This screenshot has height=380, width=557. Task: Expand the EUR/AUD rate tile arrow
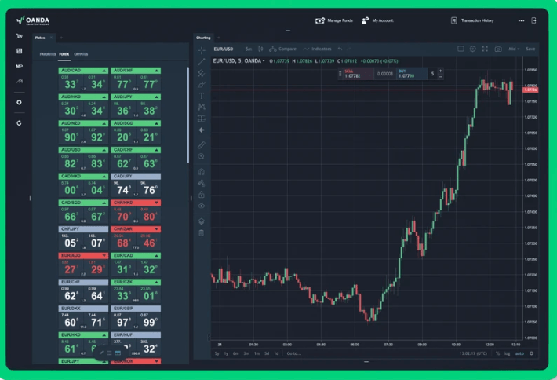104,256
